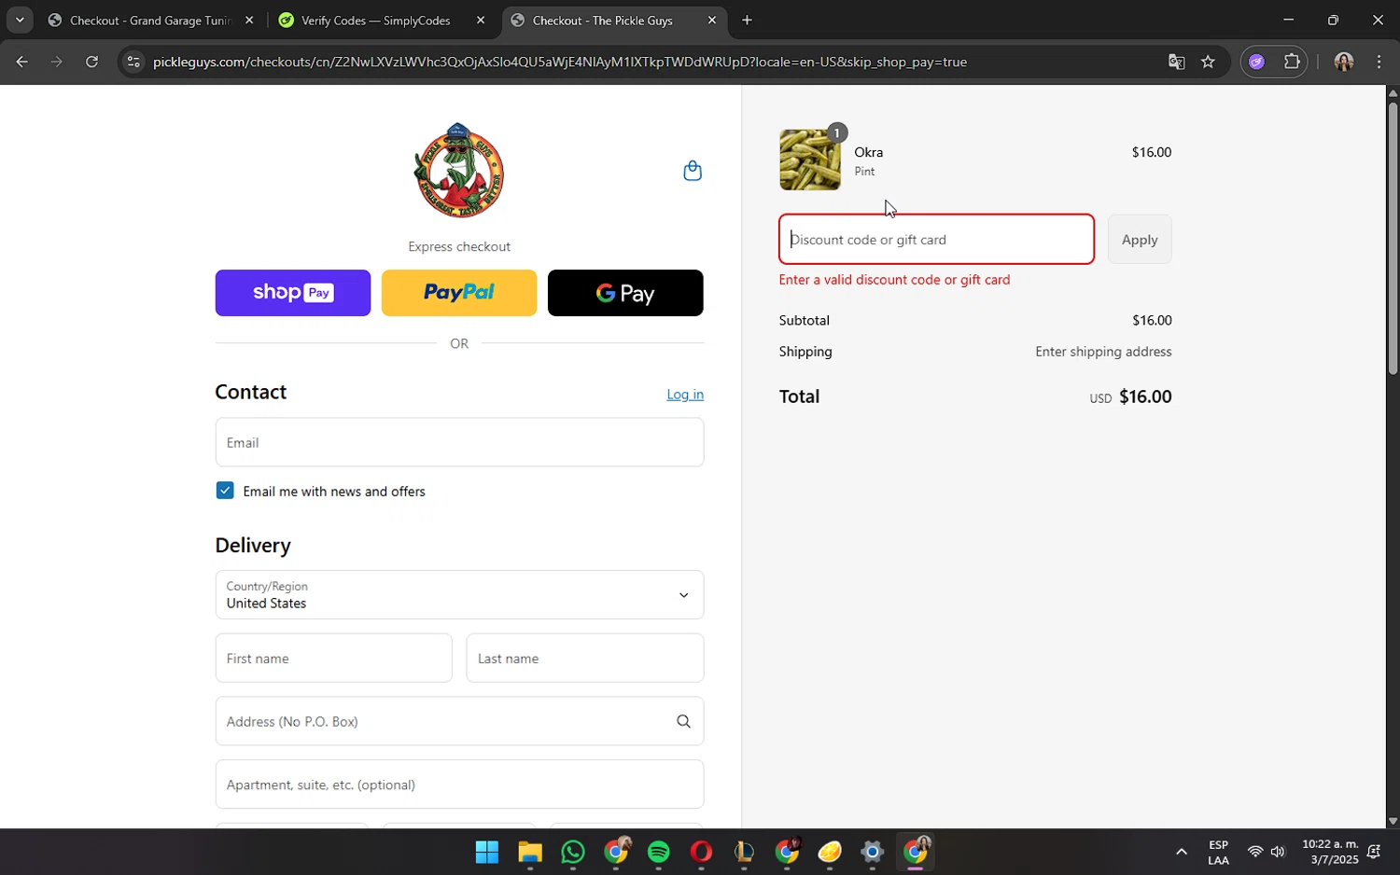
Task: Click the Email input field
Action: pyautogui.click(x=459, y=442)
